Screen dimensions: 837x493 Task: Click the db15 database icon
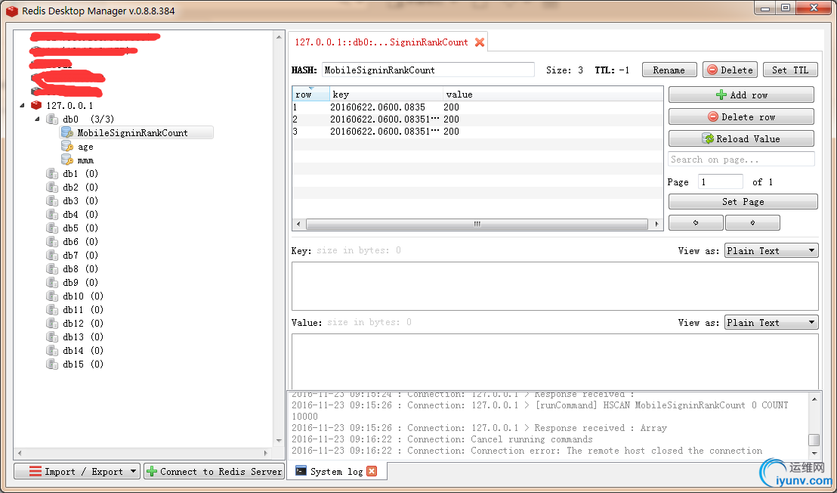[52, 364]
